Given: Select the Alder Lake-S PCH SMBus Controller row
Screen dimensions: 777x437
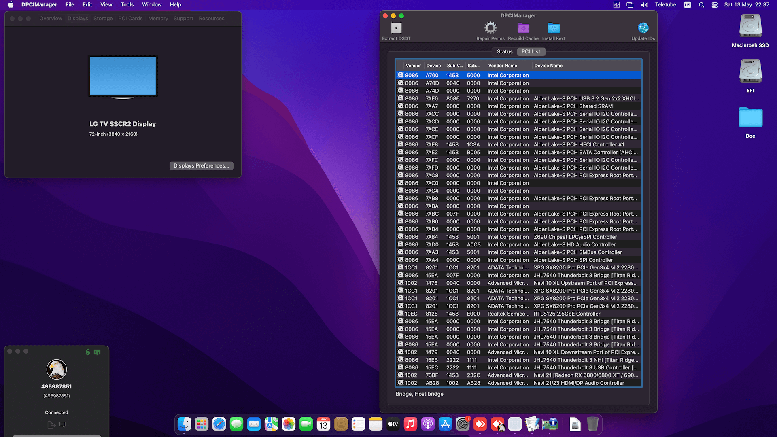Looking at the screenshot, I should (x=518, y=252).
